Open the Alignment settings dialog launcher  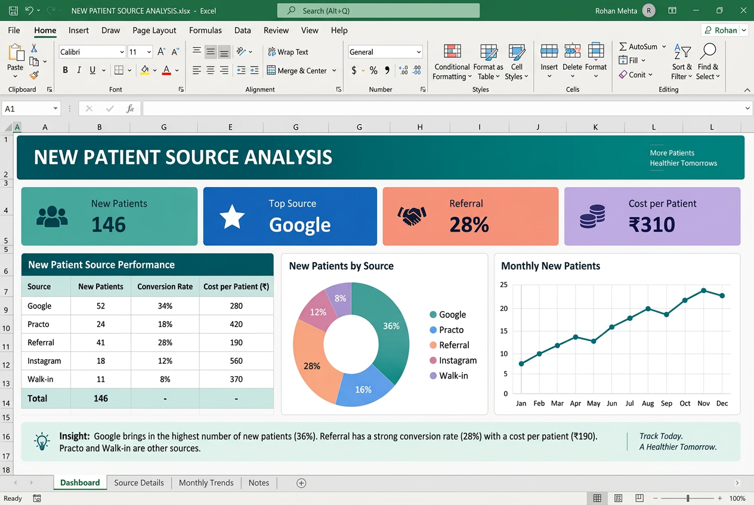click(339, 89)
